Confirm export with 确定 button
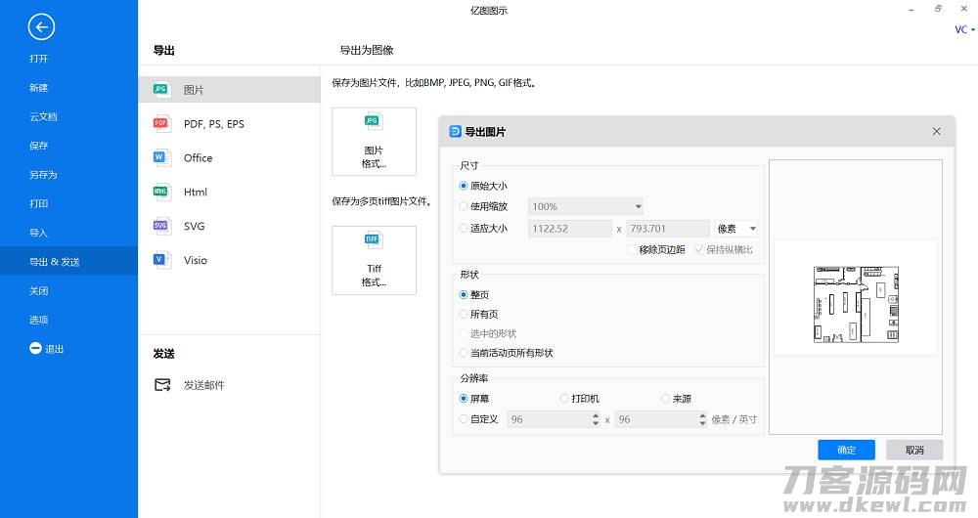This screenshot has width=978, height=518. click(846, 450)
